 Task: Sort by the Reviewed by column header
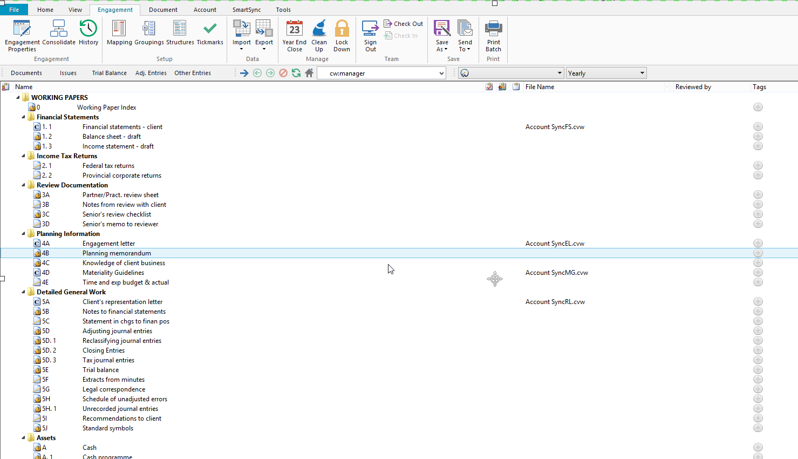(x=693, y=86)
